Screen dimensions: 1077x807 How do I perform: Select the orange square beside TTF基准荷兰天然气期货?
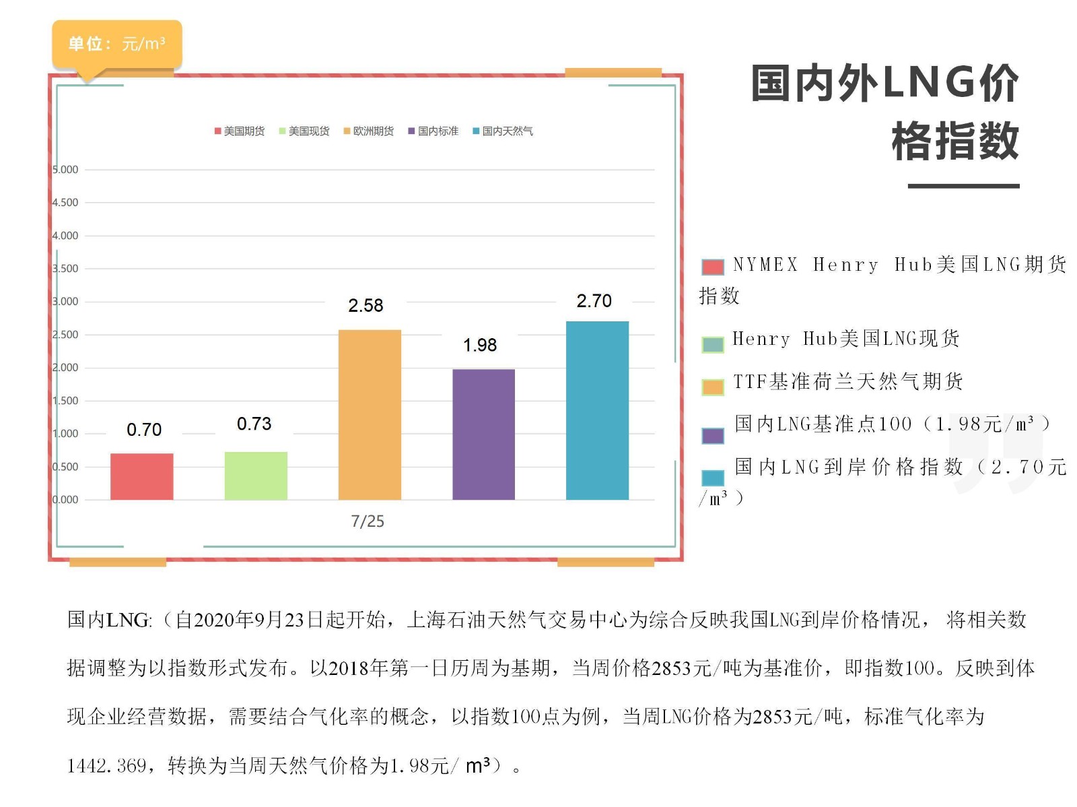[713, 387]
